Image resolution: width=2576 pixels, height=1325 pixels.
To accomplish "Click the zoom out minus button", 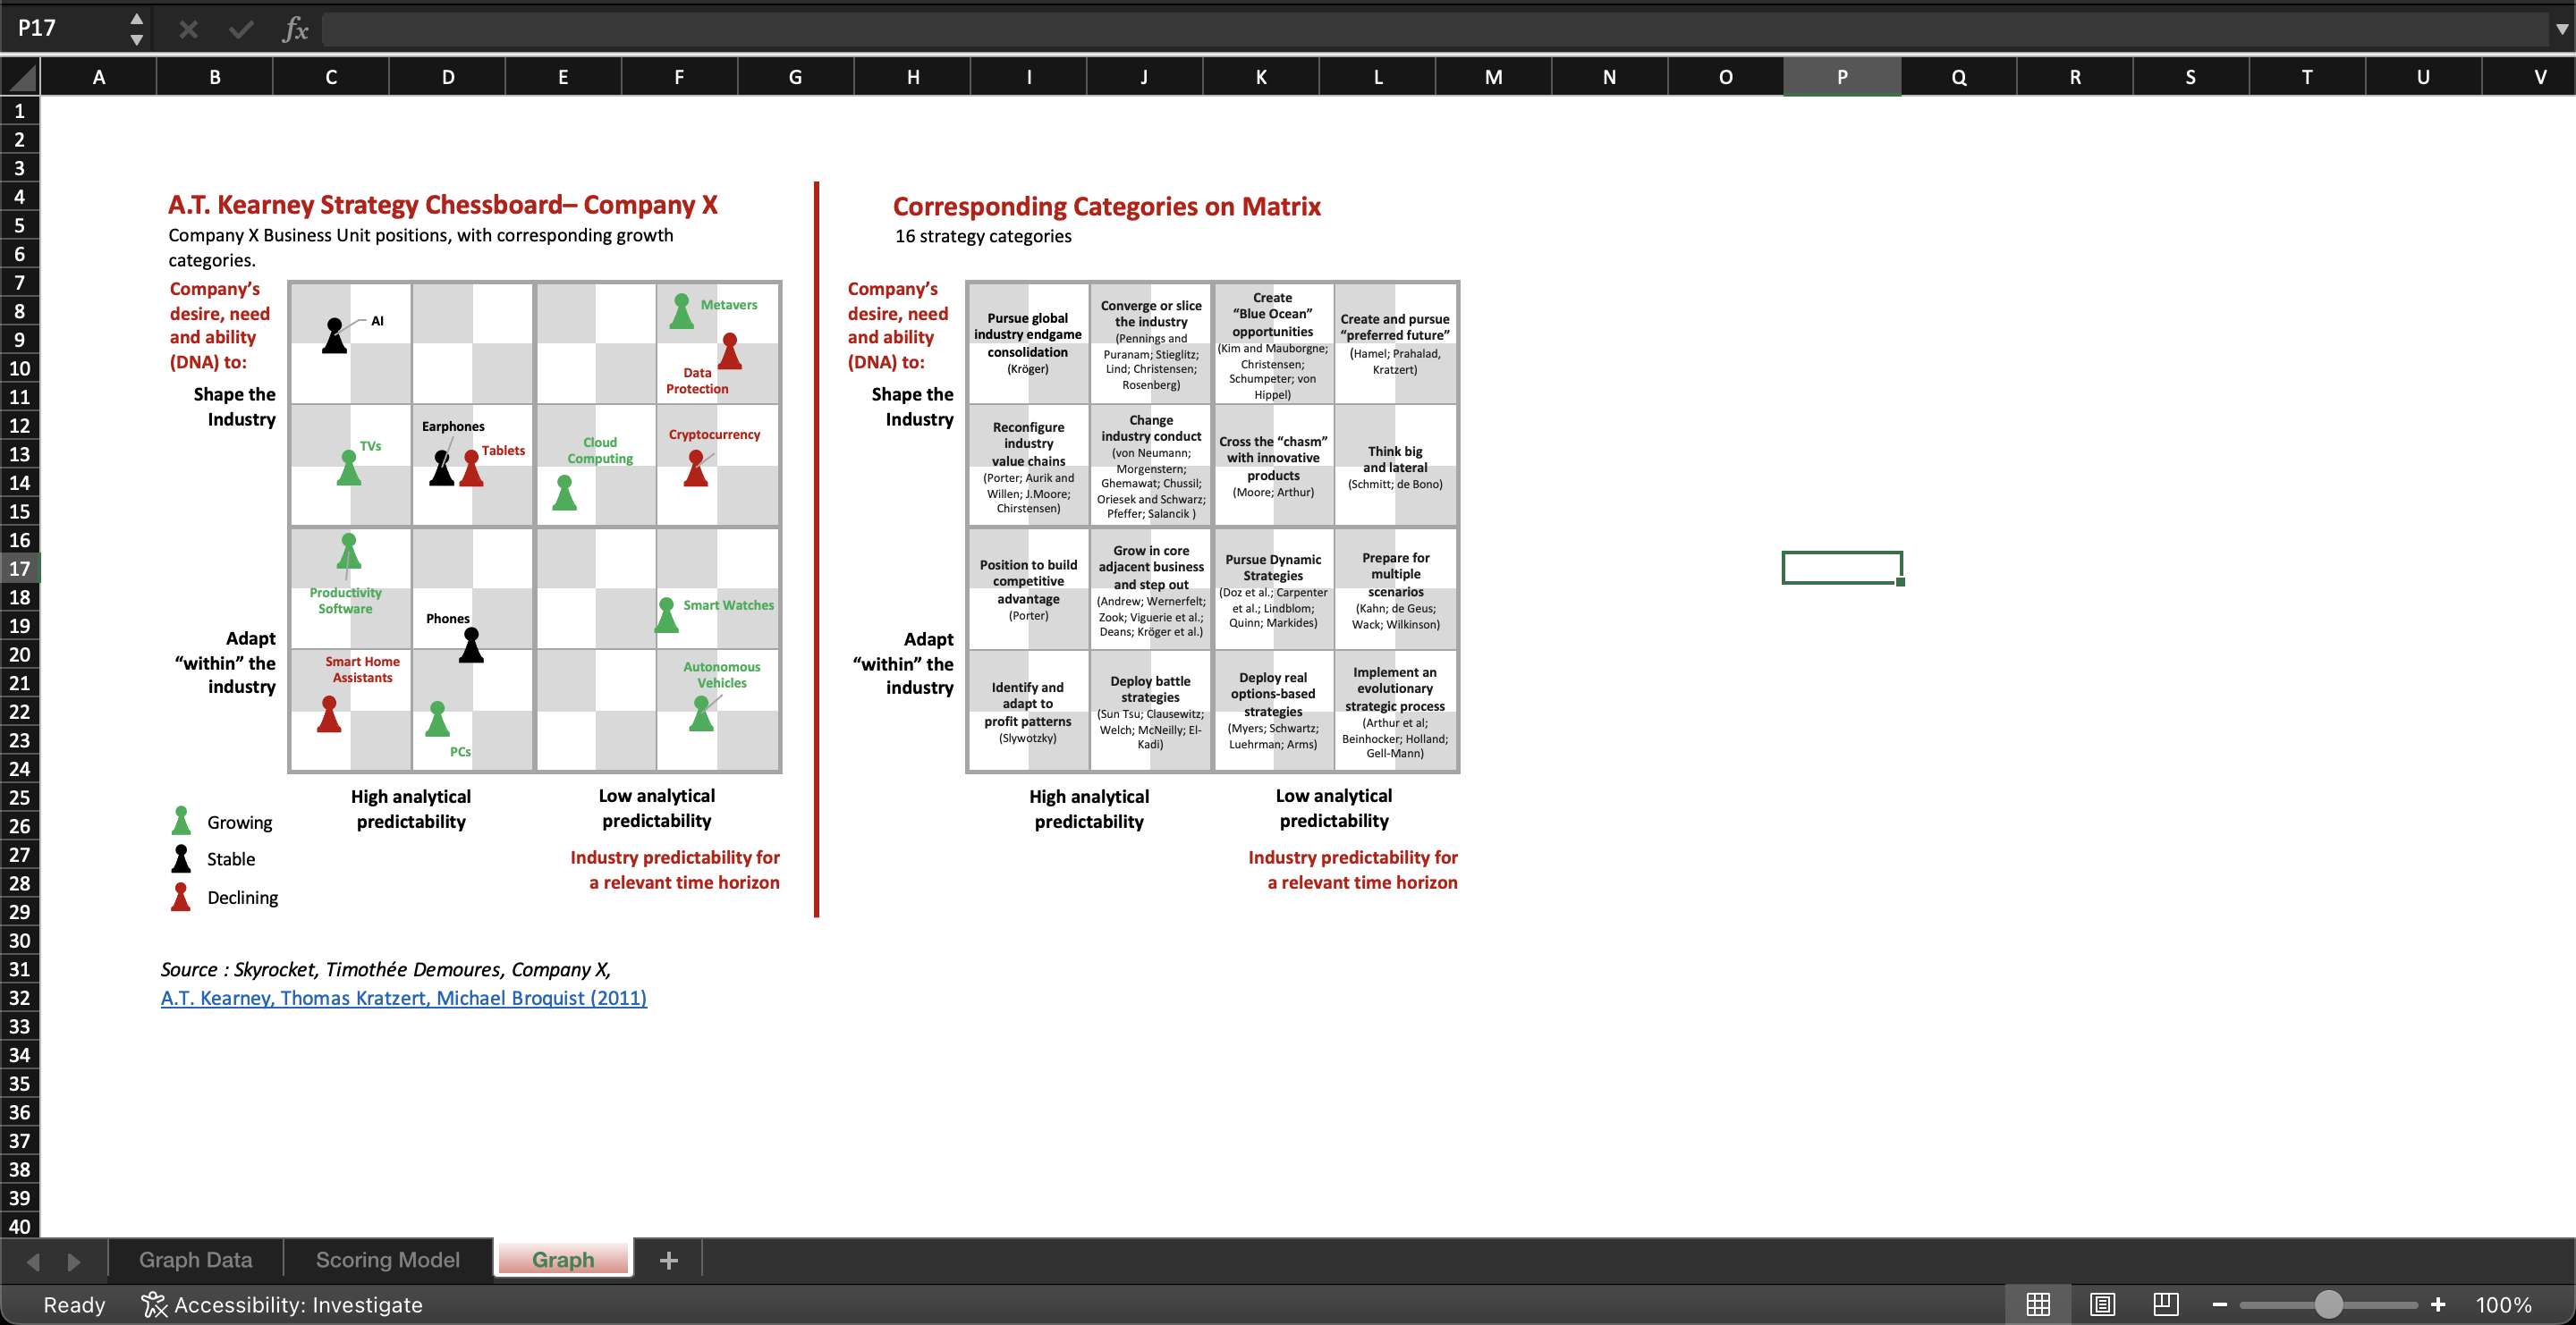I will (x=2219, y=1304).
